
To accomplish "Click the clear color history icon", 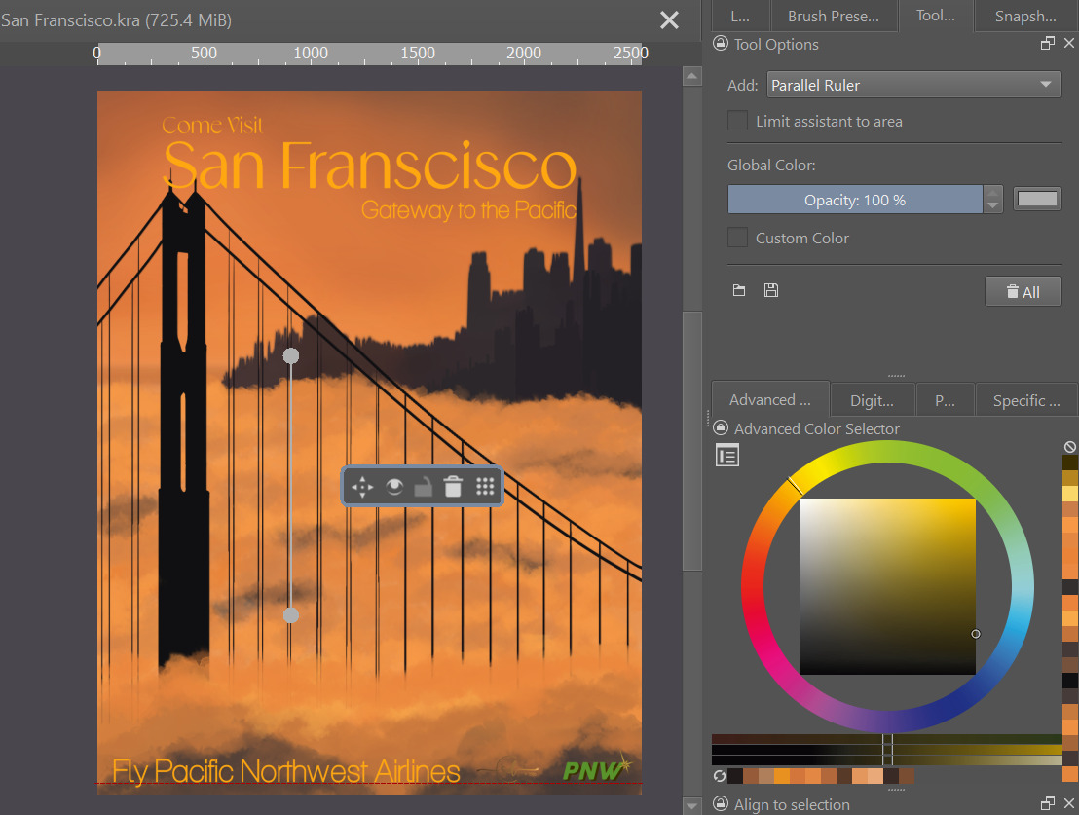I will (1070, 447).
